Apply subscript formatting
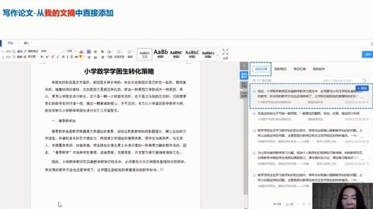 [42, 57]
